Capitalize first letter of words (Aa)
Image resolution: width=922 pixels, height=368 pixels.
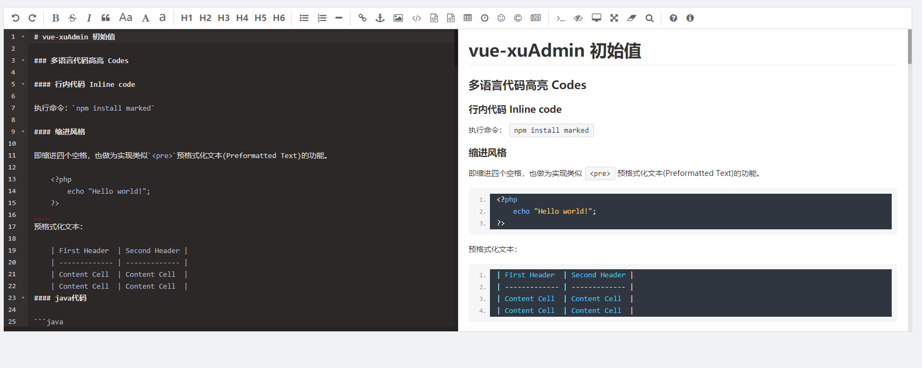[126, 18]
